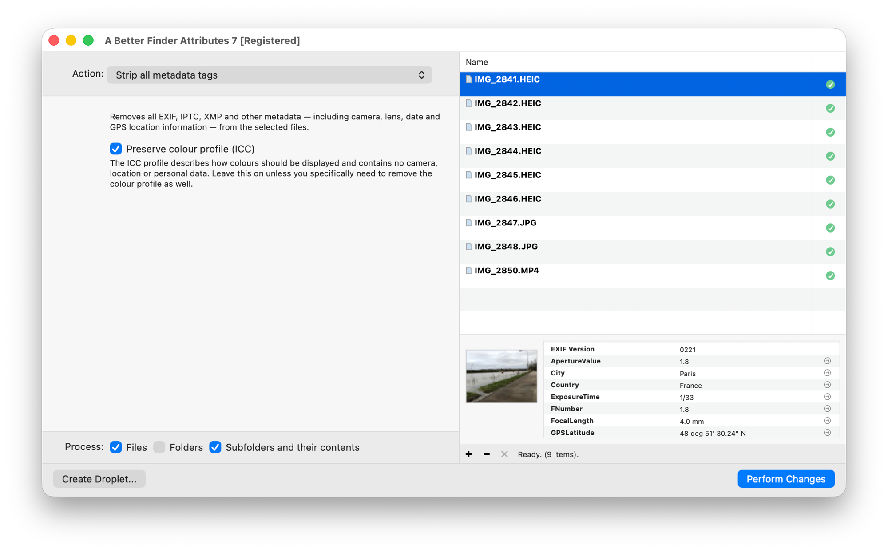Click the France Country value
Image resolution: width=888 pixels, height=552 pixels.
tap(690, 386)
